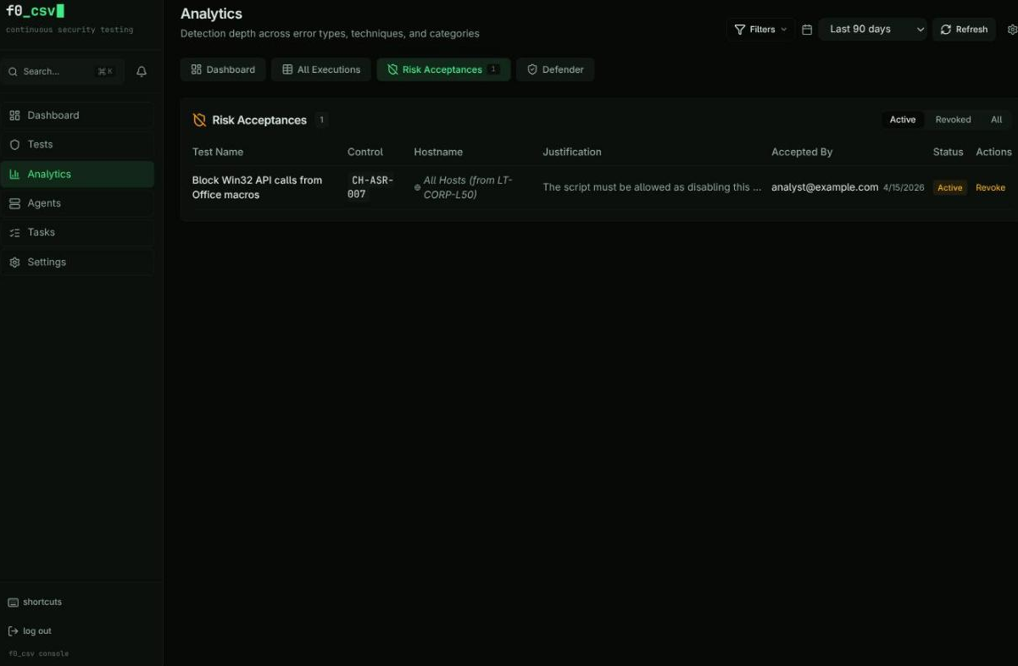Show Active risk acceptances
This screenshot has height=666, width=1018.
click(x=903, y=119)
